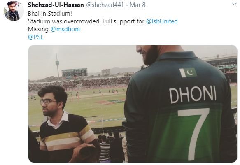Visit the @IsbUnited mention
This screenshot has height=165, width=240.
point(162,21)
